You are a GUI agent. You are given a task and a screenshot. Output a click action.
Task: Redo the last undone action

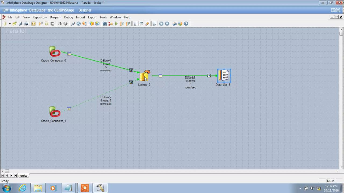[65, 24]
